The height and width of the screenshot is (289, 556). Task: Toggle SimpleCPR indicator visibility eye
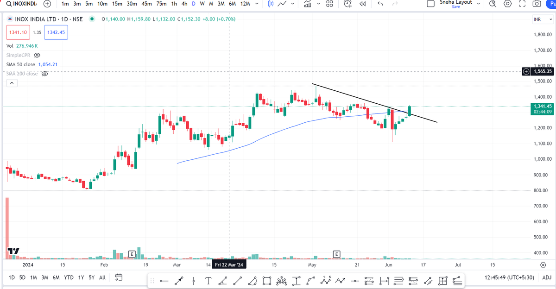click(x=38, y=55)
